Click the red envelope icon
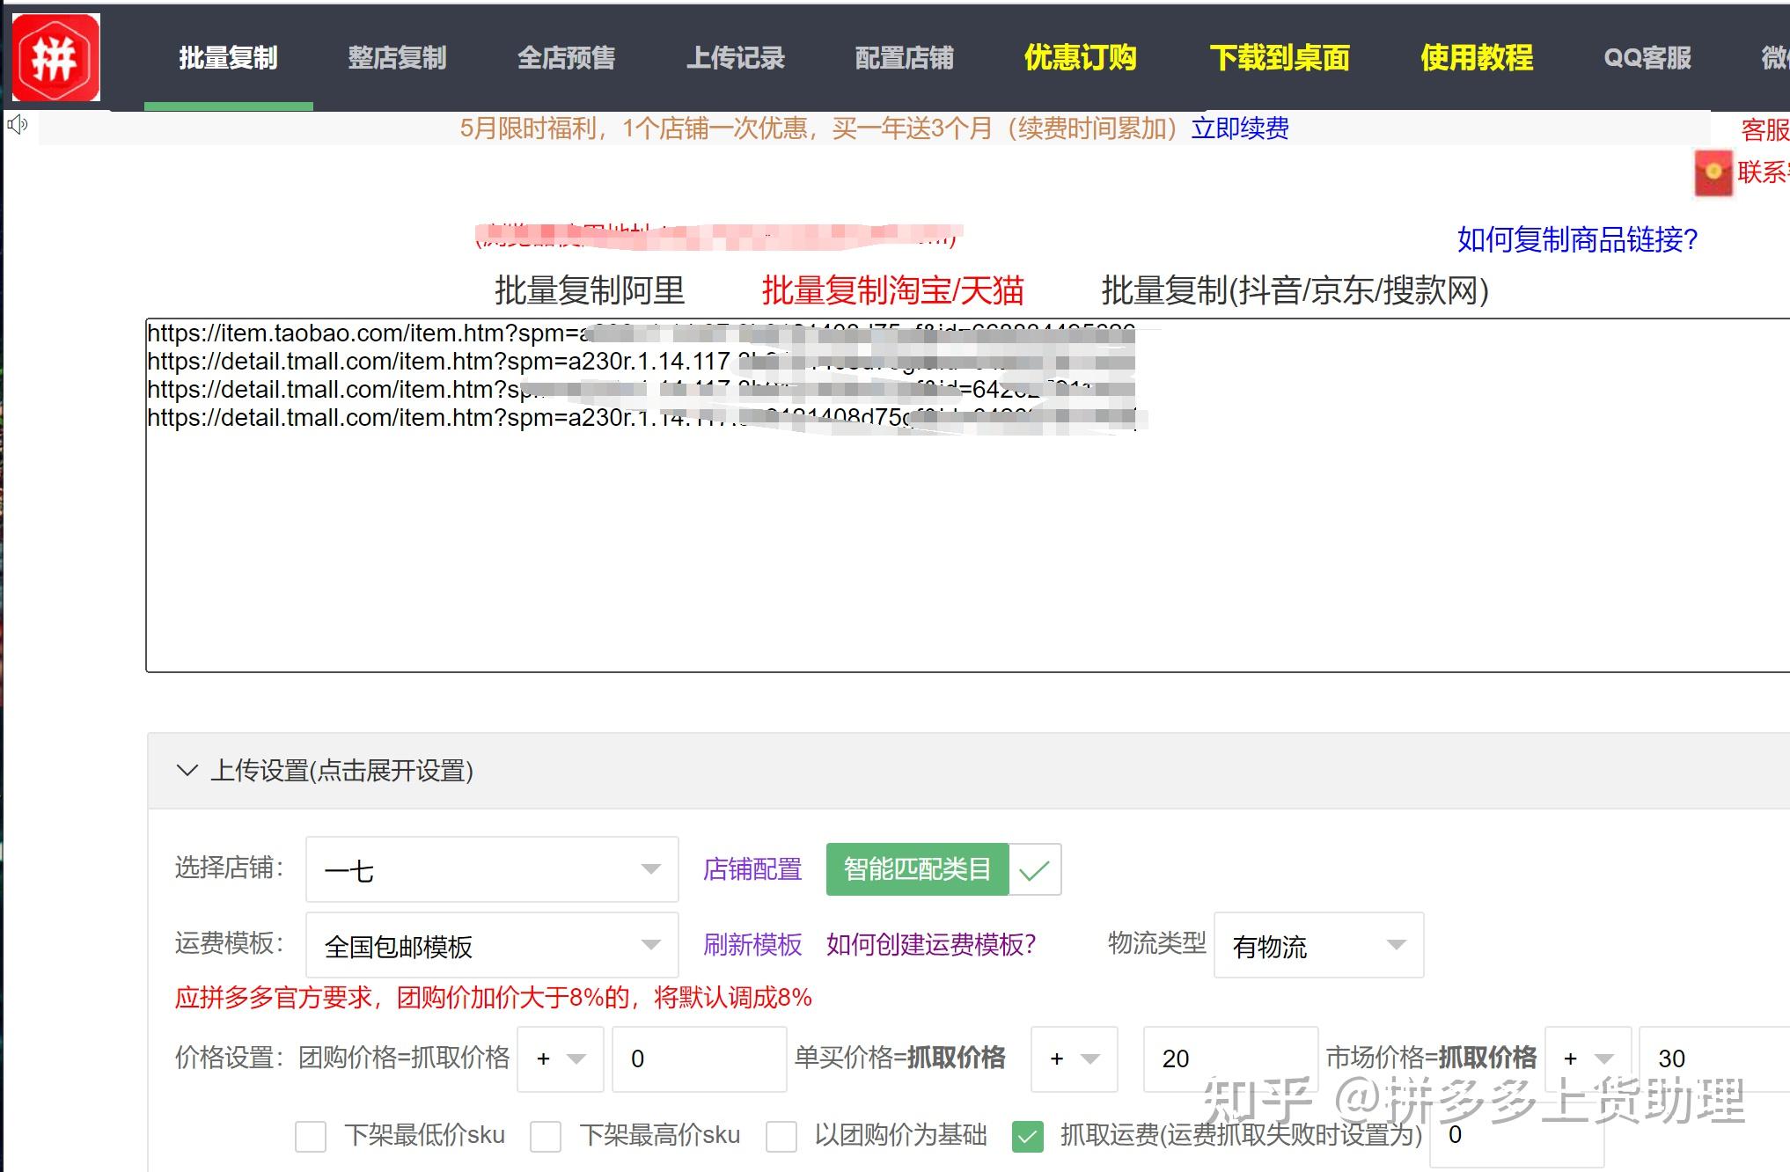 1713,172
